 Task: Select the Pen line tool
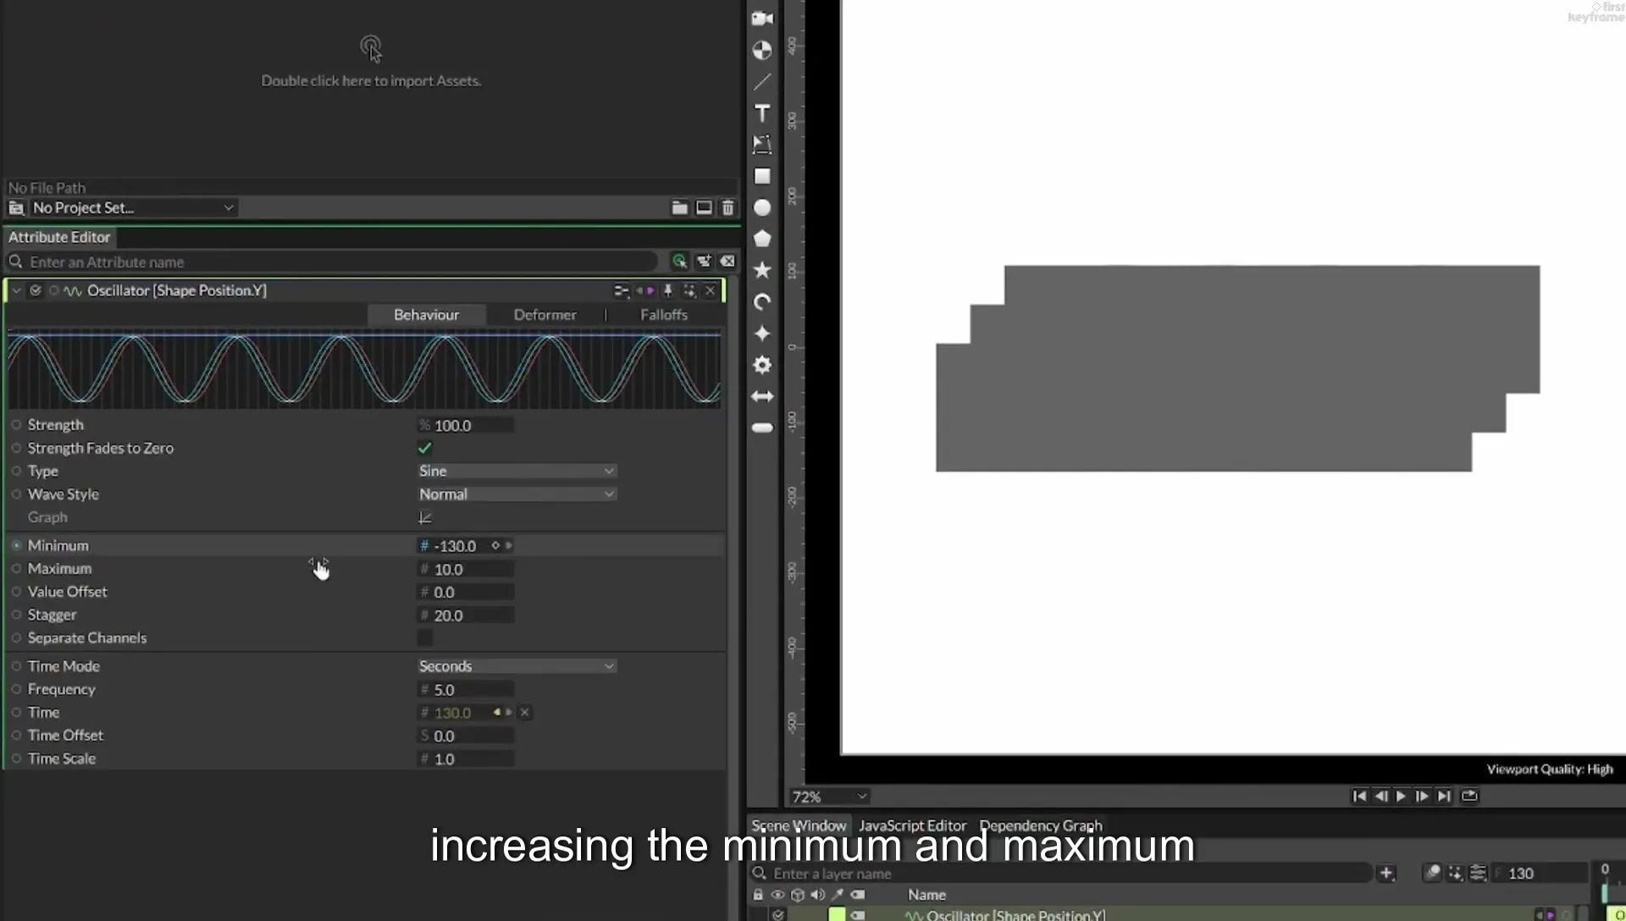coord(762,82)
